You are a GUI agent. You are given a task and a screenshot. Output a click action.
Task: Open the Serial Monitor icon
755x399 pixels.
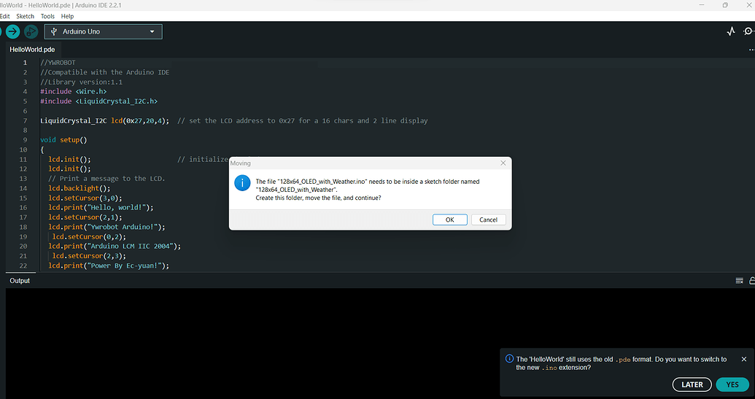tap(748, 32)
